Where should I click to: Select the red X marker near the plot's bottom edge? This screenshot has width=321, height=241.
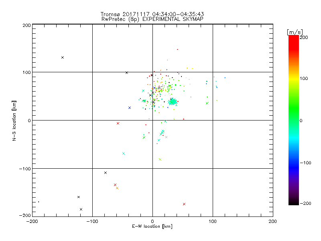(184, 204)
